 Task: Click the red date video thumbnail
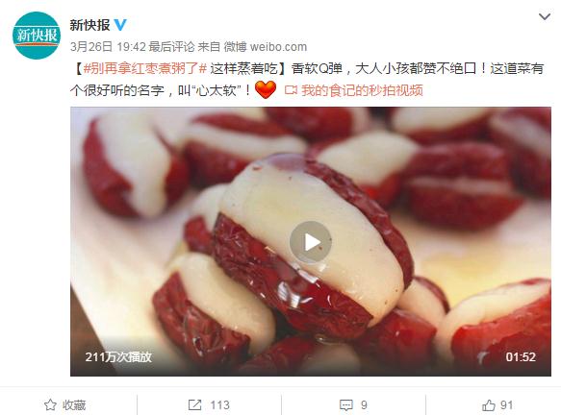click(311, 241)
